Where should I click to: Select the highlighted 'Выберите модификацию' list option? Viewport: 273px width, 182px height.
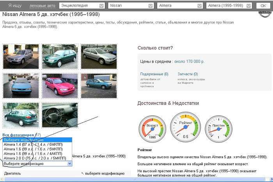[37, 140]
